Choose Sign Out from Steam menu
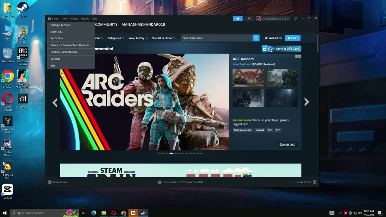 71,32
